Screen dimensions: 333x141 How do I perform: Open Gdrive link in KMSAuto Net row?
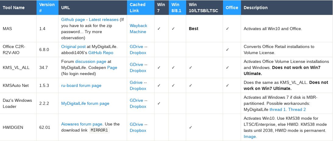click(x=136, y=82)
